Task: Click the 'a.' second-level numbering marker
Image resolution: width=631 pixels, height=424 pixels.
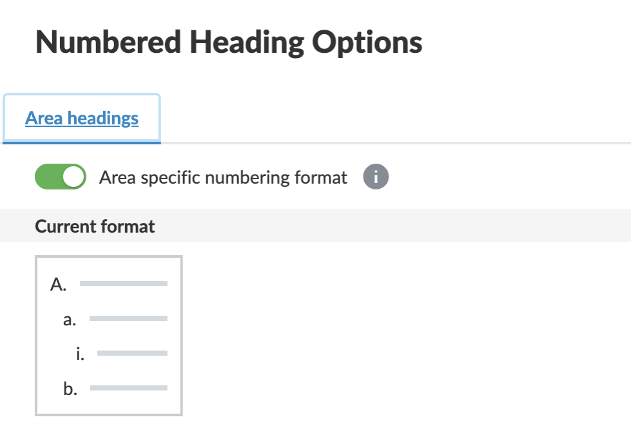Action: pos(70,319)
